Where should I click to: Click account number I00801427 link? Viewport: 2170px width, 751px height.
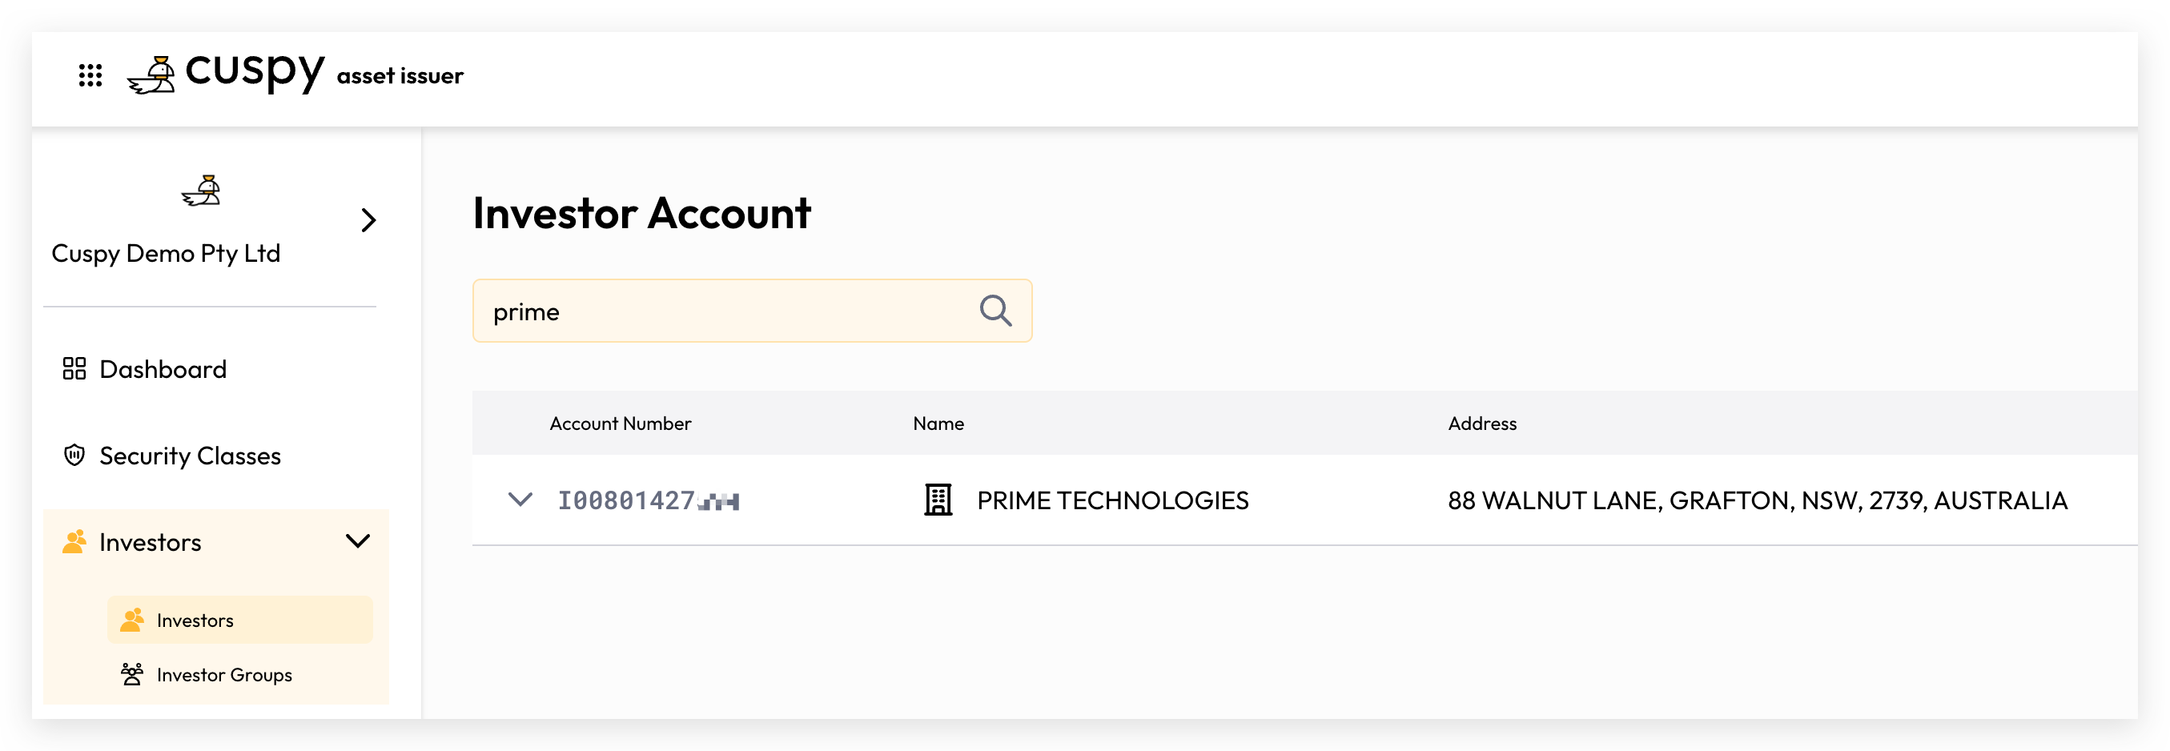click(x=648, y=501)
